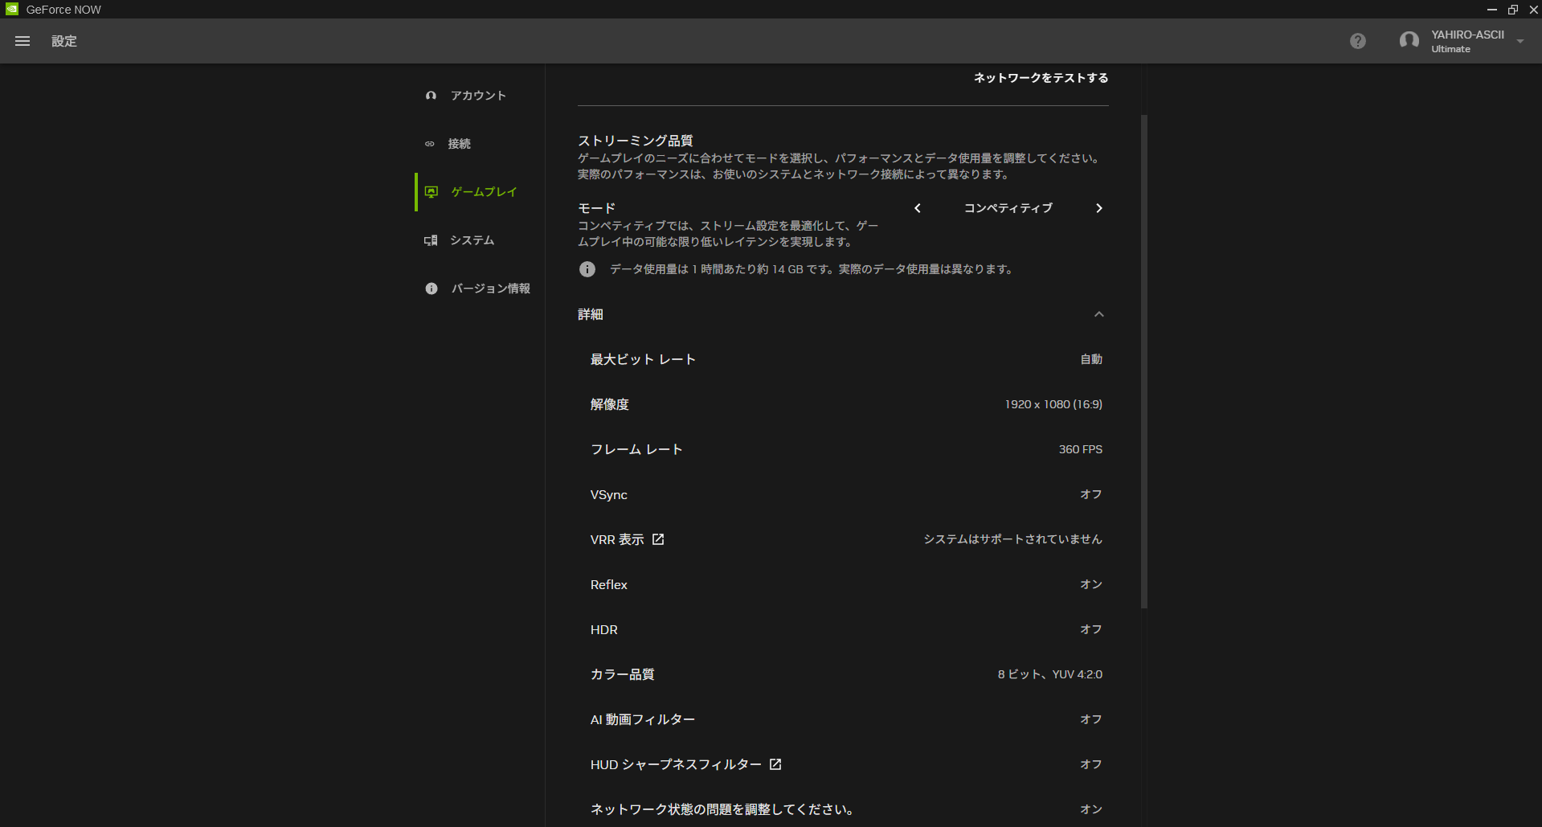Click the ストリーミング品質 heading
1542x827 pixels.
pyautogui.click(x=636, y=141)
